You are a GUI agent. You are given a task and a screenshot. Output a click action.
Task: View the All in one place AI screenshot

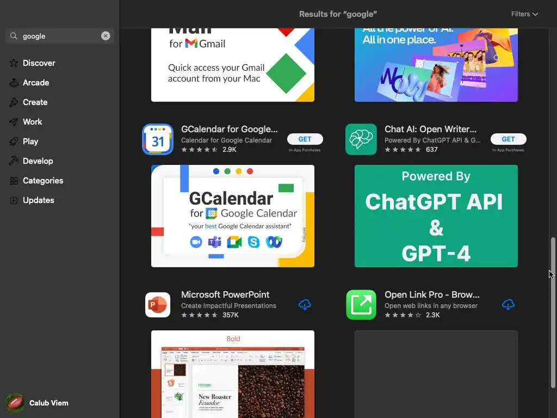pos(436,65)
